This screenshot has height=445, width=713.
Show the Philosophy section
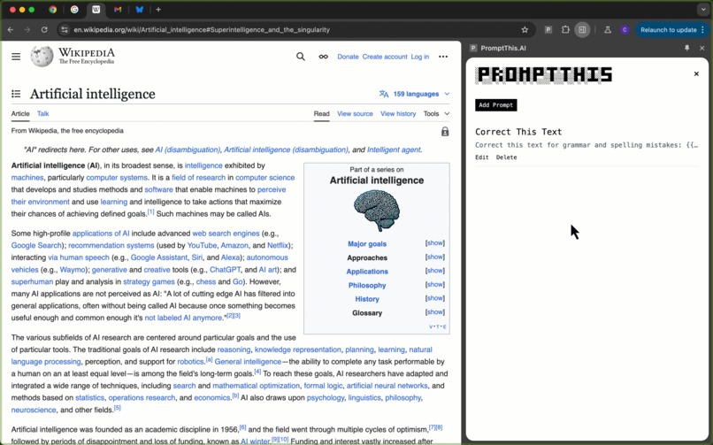pyautogui.click(x=434, y=285)
